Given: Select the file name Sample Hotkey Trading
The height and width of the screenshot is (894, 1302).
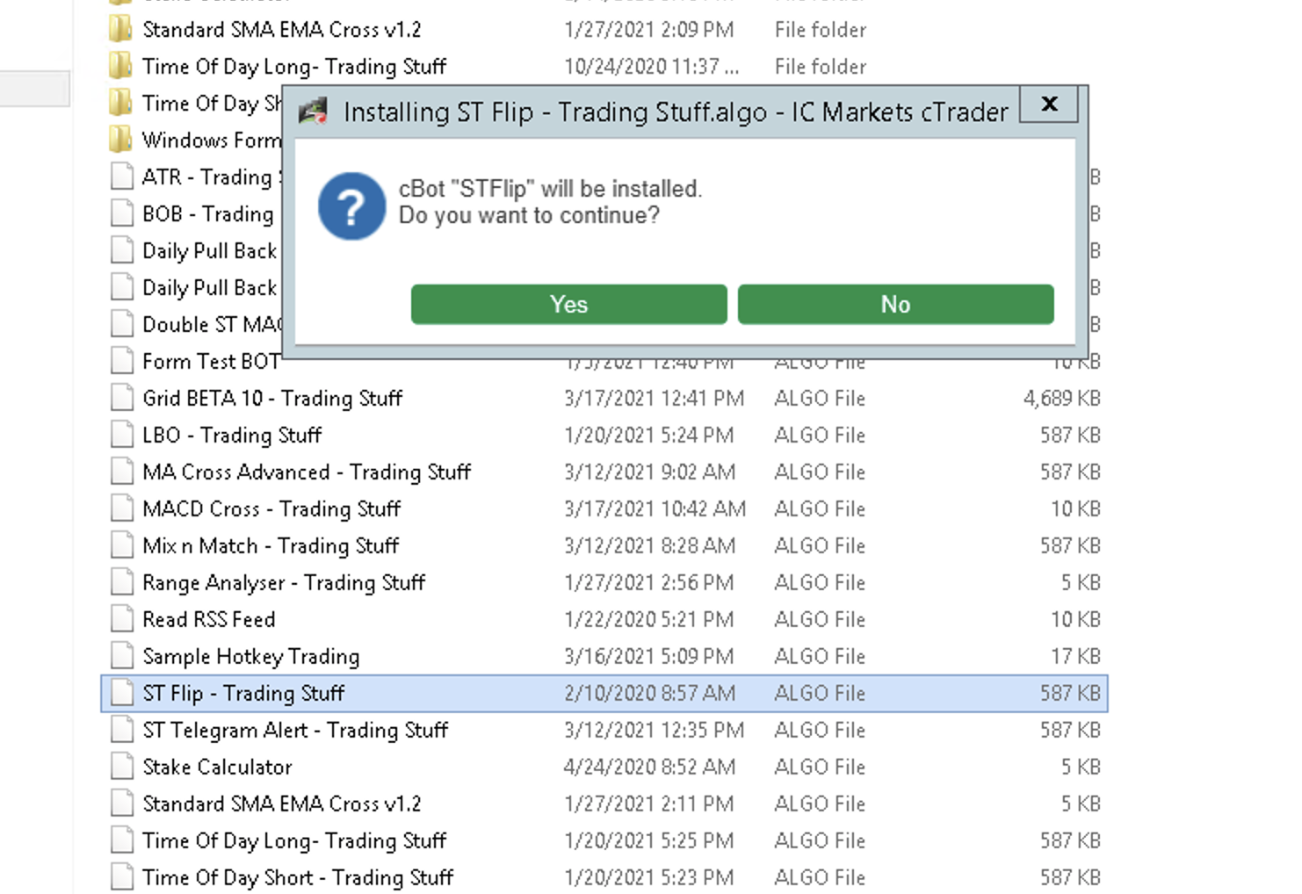Looking at the screenshot, I should click(251, 657).
